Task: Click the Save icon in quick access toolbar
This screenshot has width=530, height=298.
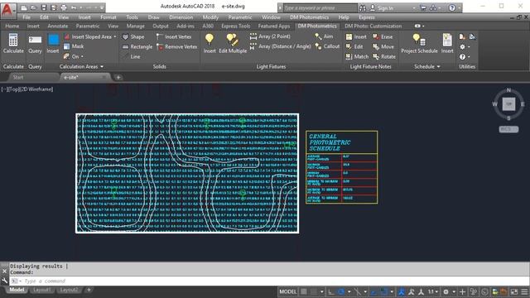Action: click(x=44, y=7)
